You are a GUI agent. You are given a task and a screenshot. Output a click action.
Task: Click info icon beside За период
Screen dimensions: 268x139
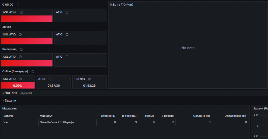21,49
